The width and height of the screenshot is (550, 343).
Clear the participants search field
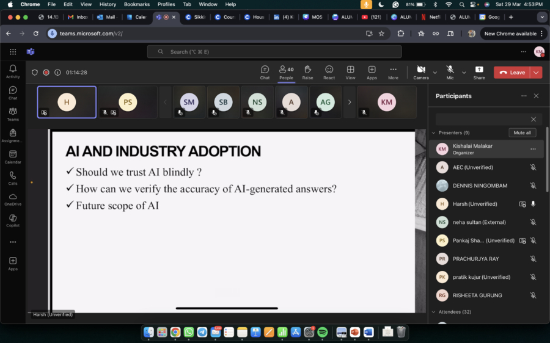click(533, 119)
